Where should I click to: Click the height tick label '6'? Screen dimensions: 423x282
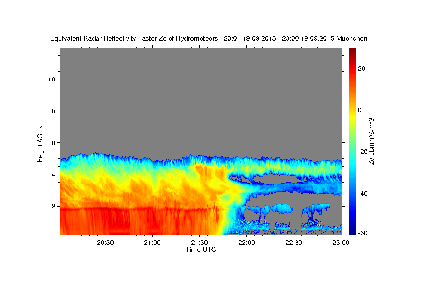click(53, 142)
